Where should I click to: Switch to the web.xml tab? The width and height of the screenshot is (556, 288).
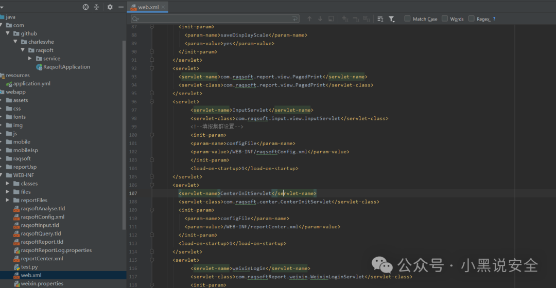pyautogui.click(x=148, y=7)
